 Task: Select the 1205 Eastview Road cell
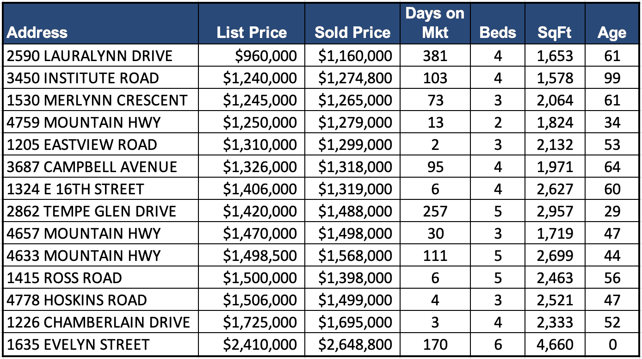82,145
